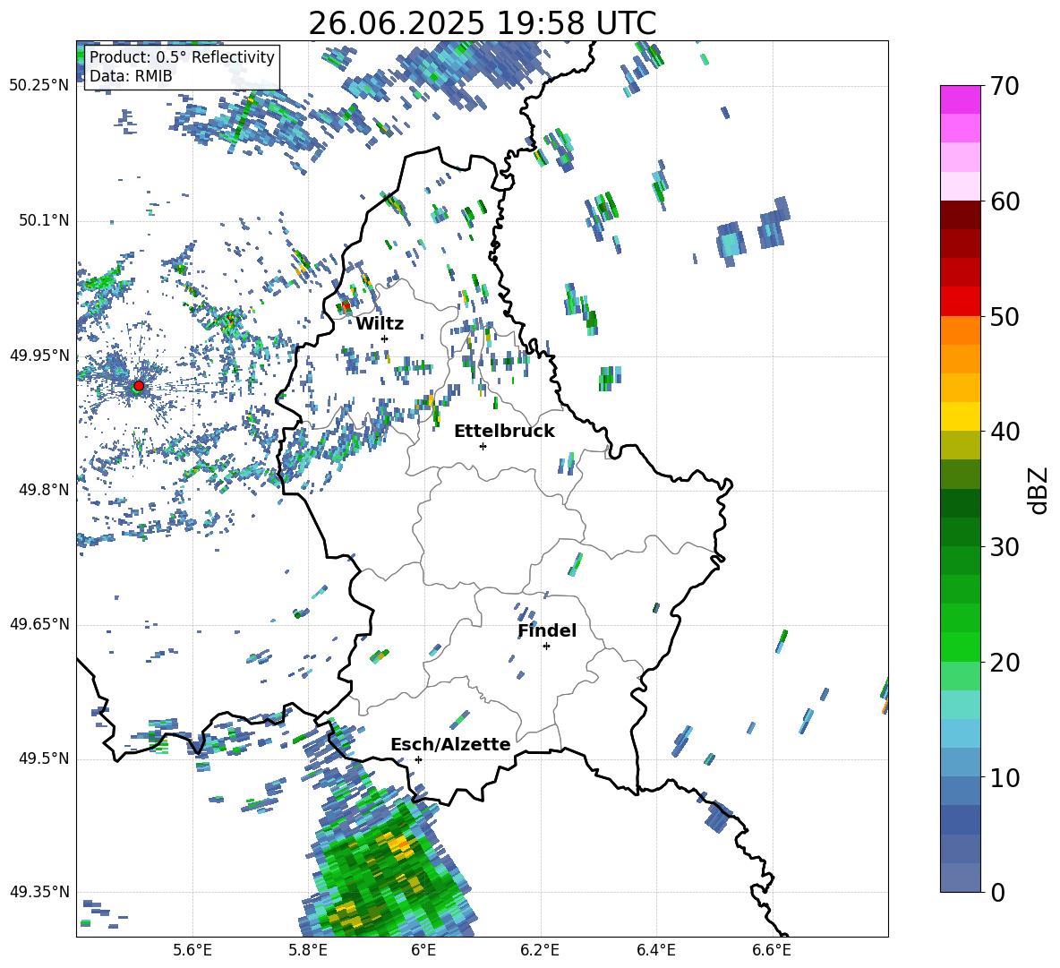1060x968 pixels.
Task: Pick the turquoise colorbar segment below 20
Action: click(960, 705)
